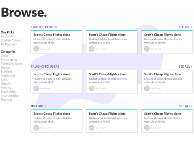Click the author avatar in third Startup Clones card
194x145 pixels.
pos(147,49)
